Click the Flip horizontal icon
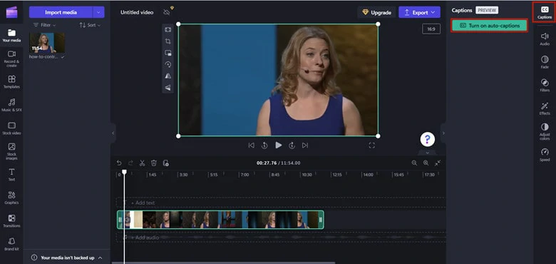556x264 pixels. 168,76
